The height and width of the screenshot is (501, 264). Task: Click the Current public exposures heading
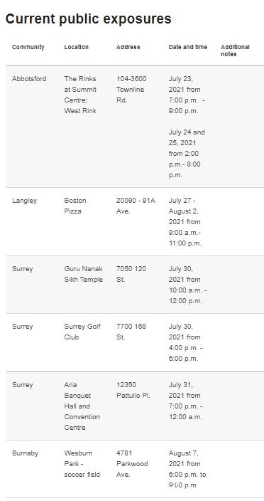pos(88,19)
